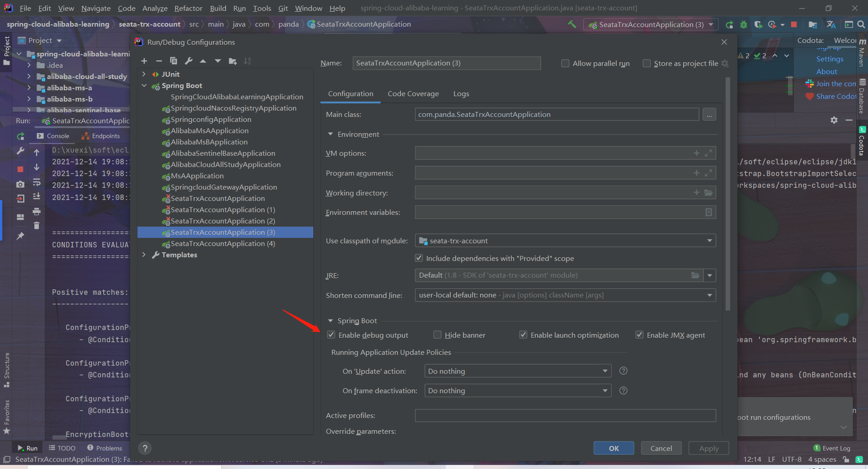Start the debugger with the bug icon

[x=744, y=25]
